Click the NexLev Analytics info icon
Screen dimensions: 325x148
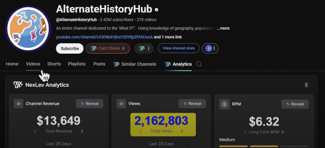tap(306, 85)
